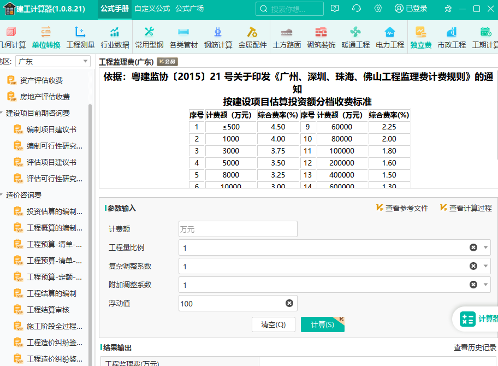Expand the 复杂调整系数 dropdown arrow
The image size is (498, 366).
click(x=485, y=266)
